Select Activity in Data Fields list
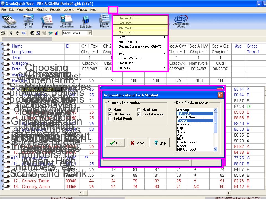The height and width of the screenshot is (199, 266). [x=195, y=110]
